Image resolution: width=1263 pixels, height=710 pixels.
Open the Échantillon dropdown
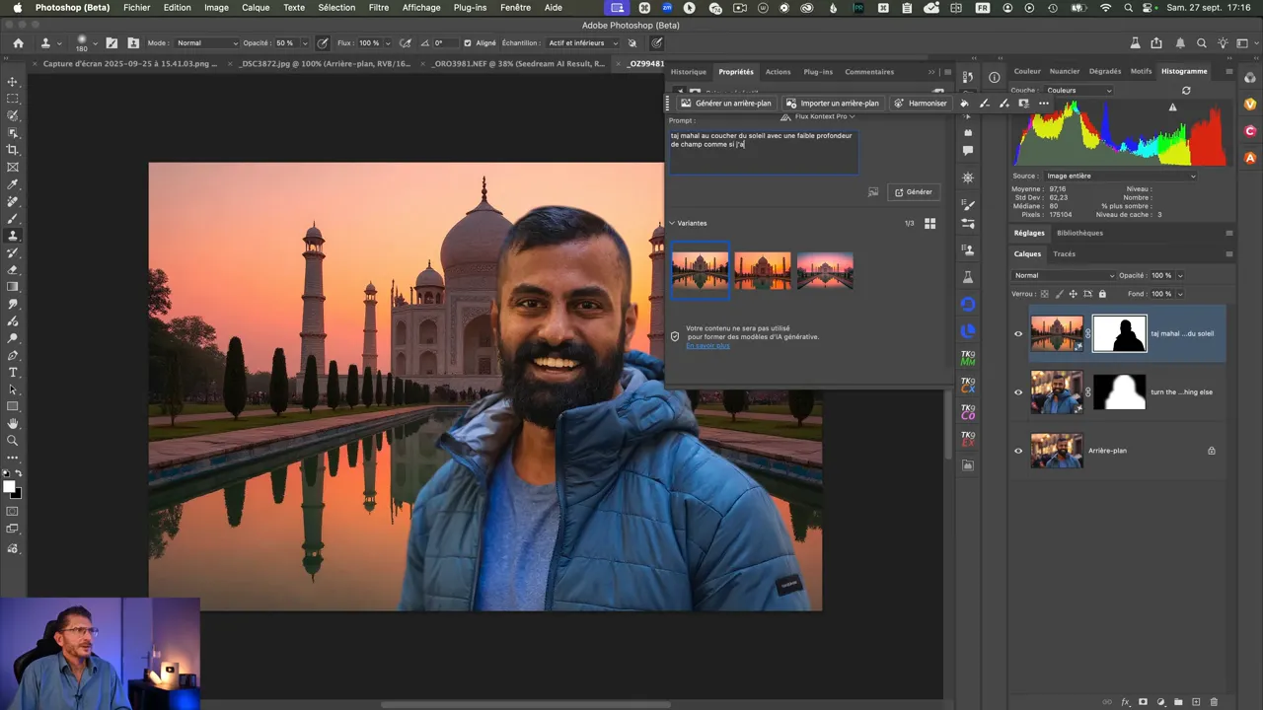[x=582, y=43]
